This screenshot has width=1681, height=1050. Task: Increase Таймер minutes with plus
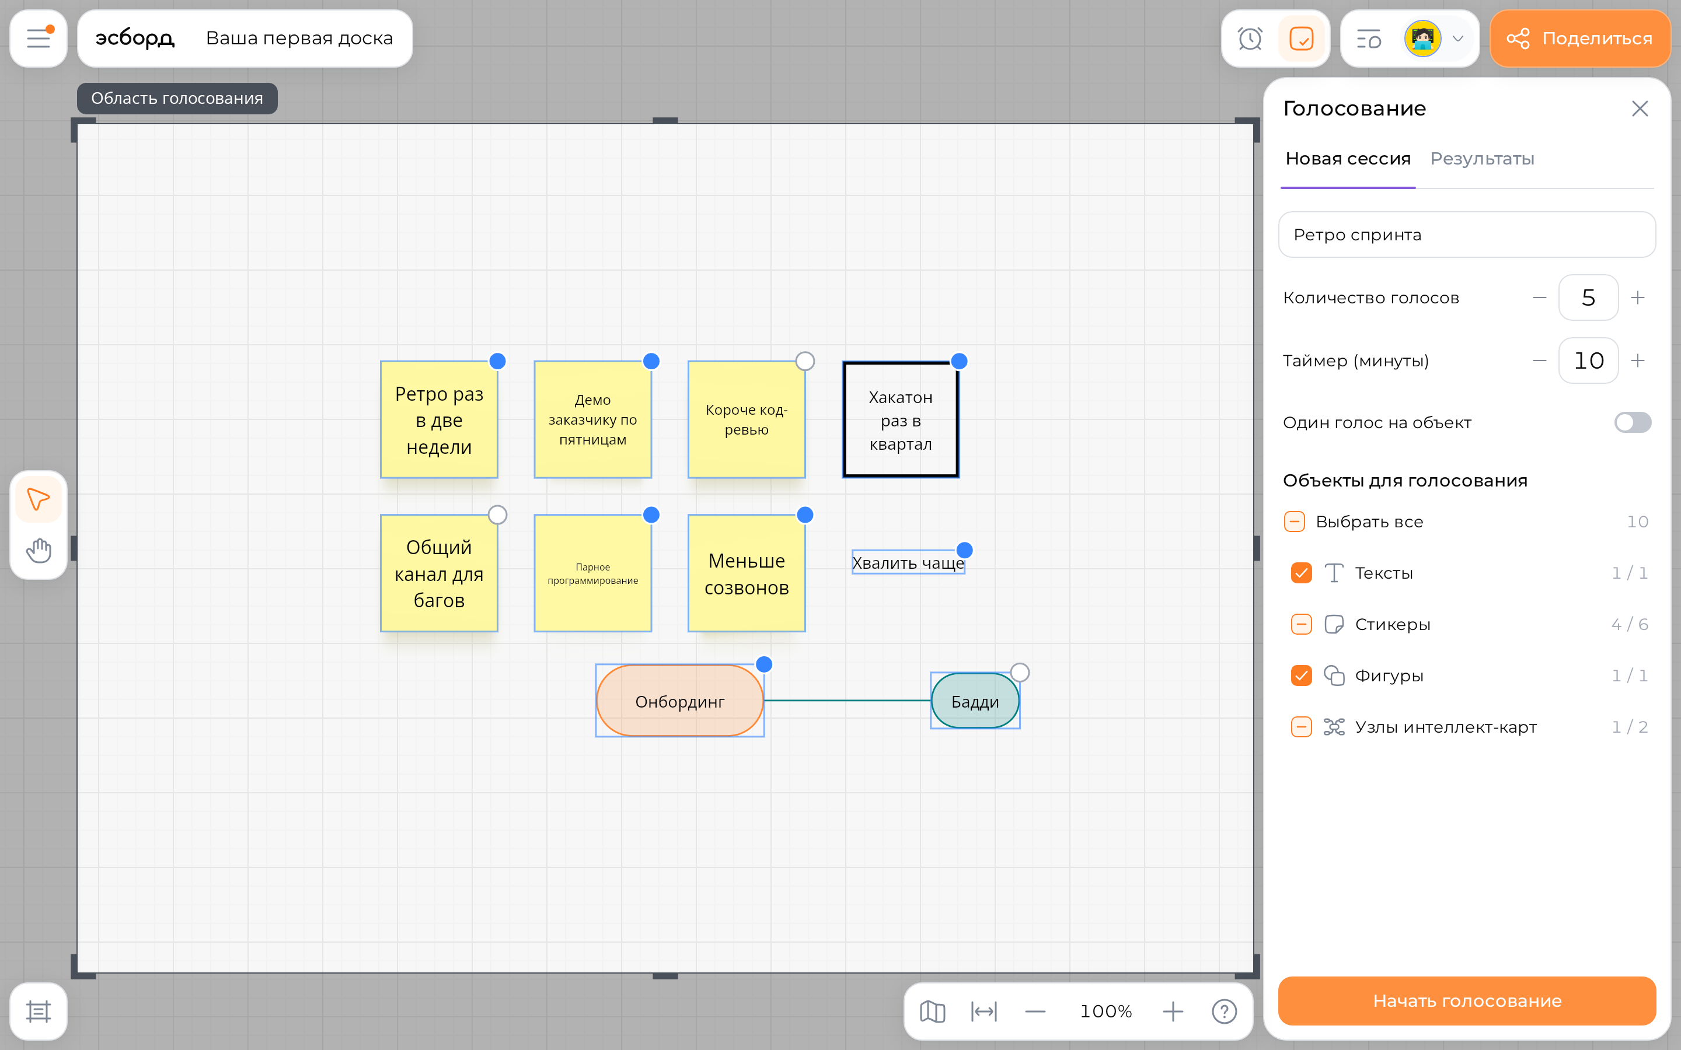click(x=1637, y=360)
